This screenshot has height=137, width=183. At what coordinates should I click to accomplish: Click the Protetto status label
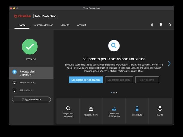pyautogui.click(x=31, y=59)
